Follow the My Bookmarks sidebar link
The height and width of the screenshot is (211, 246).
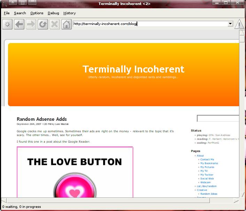209,163
